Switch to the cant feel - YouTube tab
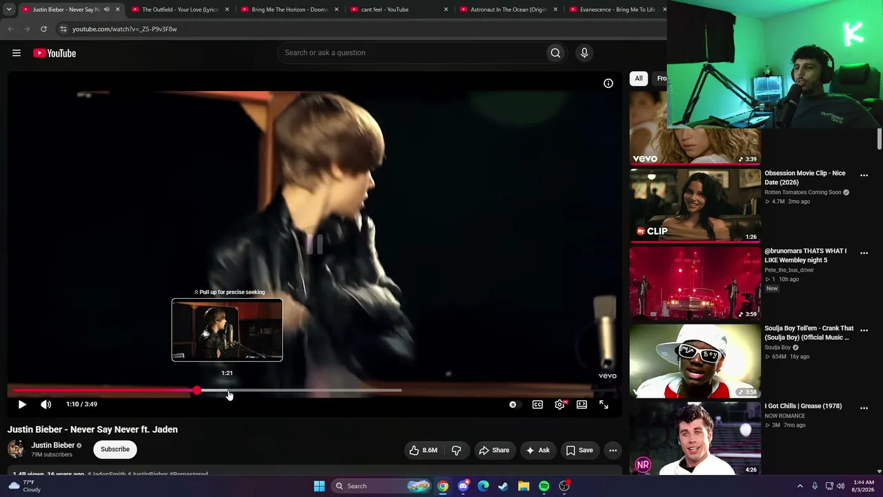Image resolution: width=883 pixels, height=497 pixels. point(398,10)
